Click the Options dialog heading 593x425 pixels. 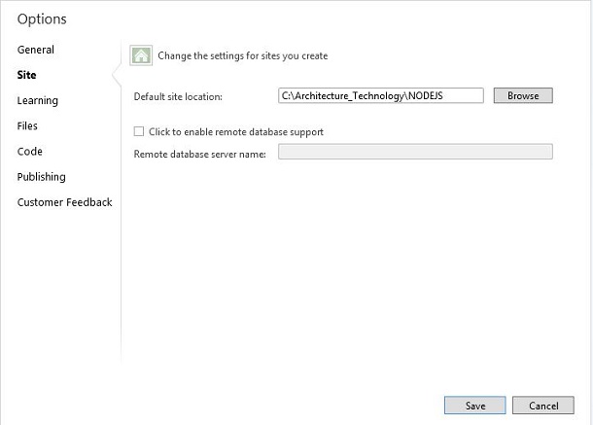pos(42,18)
